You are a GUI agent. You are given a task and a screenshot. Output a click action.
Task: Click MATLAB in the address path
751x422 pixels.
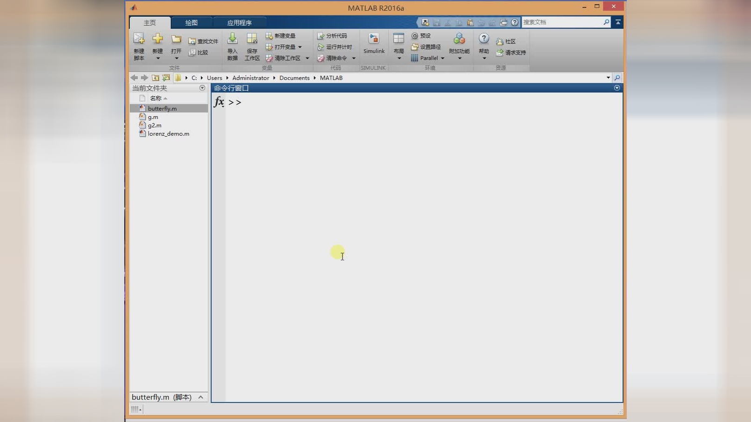point(331,78)
